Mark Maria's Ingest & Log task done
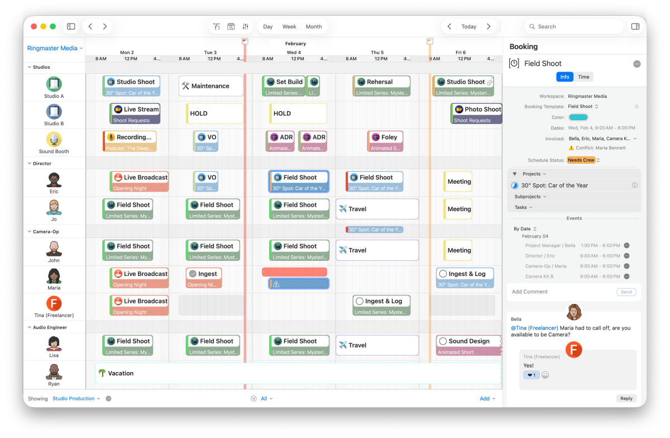This screenshot has width=670, height=438. click(x=443, y=274)
